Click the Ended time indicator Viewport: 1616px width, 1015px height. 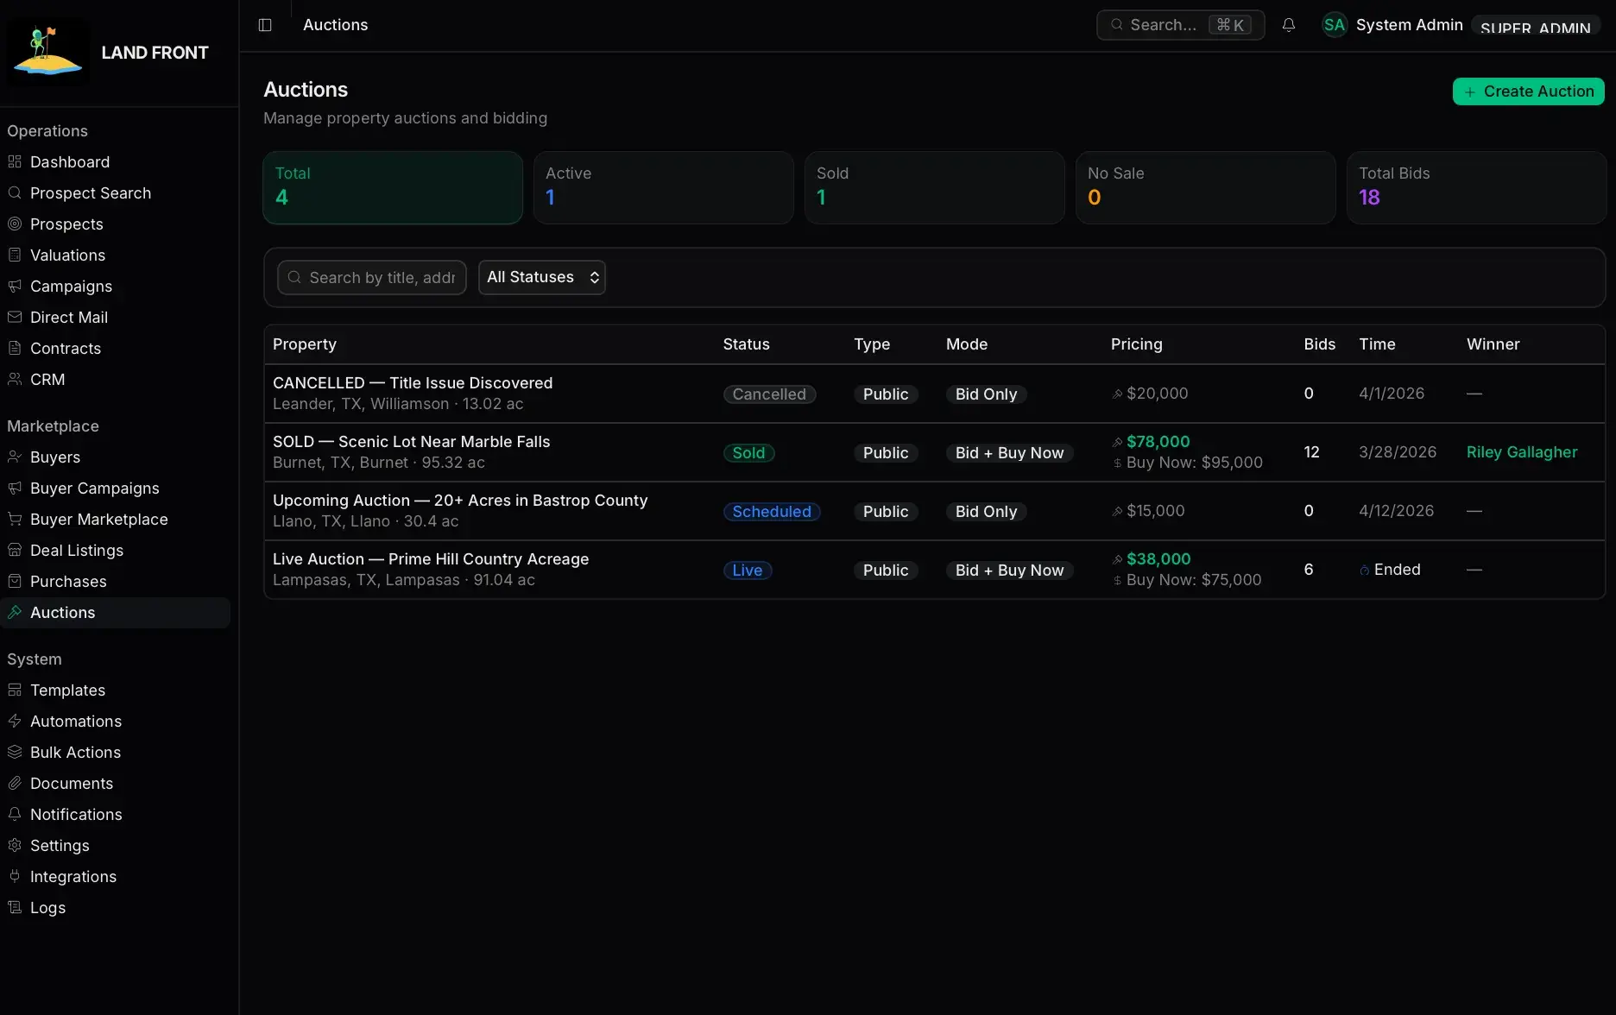pyautogui.click(x=1390, y=569)
